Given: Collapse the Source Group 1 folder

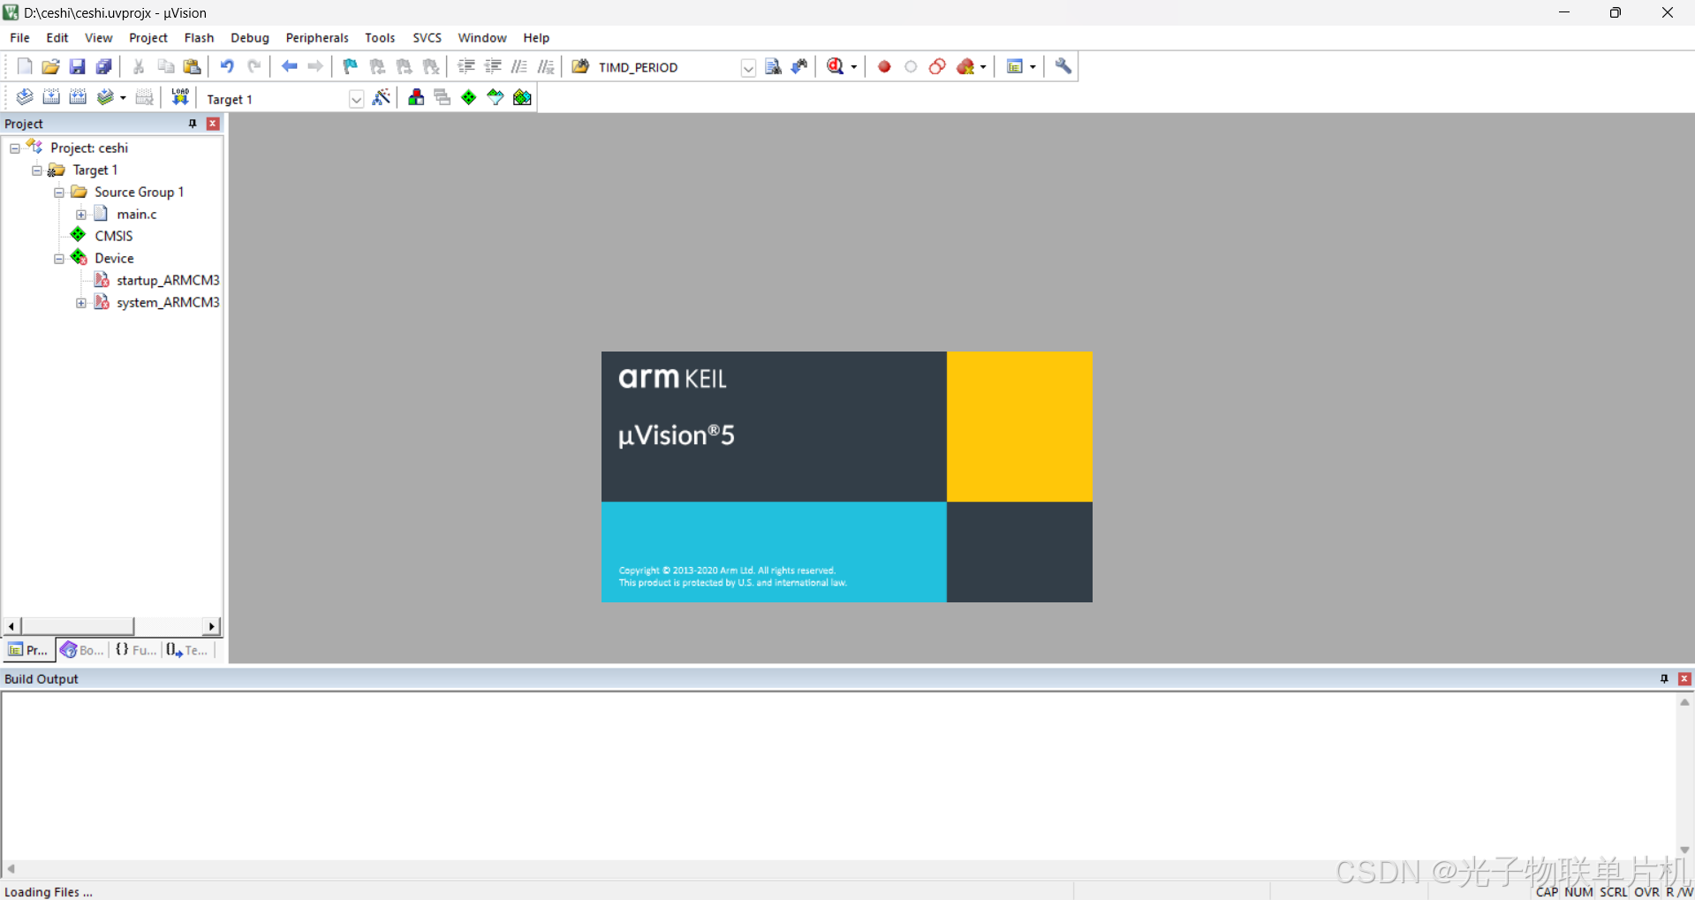Looking at the screenshot, I should coord(59,193).
